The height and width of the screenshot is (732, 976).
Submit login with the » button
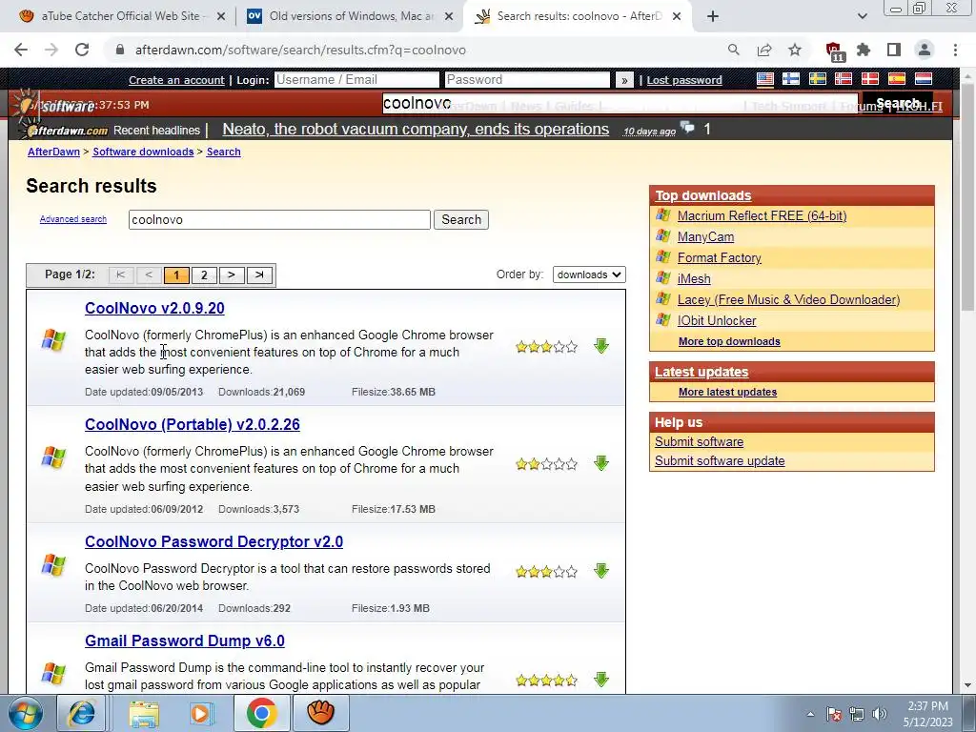click(x=624, y=80)
